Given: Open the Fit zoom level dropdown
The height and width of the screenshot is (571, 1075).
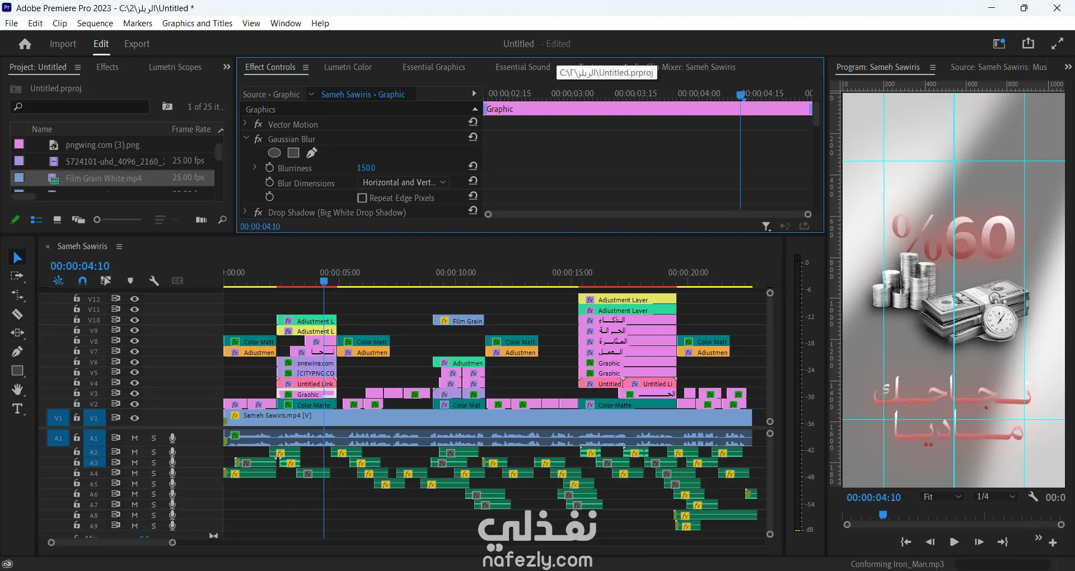Looking at the screenshot, I should point(942,497).
